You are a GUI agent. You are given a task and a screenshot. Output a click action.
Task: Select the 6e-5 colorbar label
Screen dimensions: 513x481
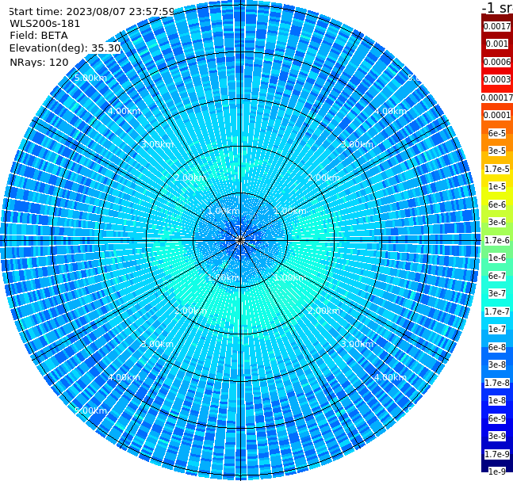click(x=497, y=133)
